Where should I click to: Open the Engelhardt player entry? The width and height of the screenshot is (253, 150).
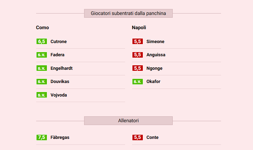[62, 68]
